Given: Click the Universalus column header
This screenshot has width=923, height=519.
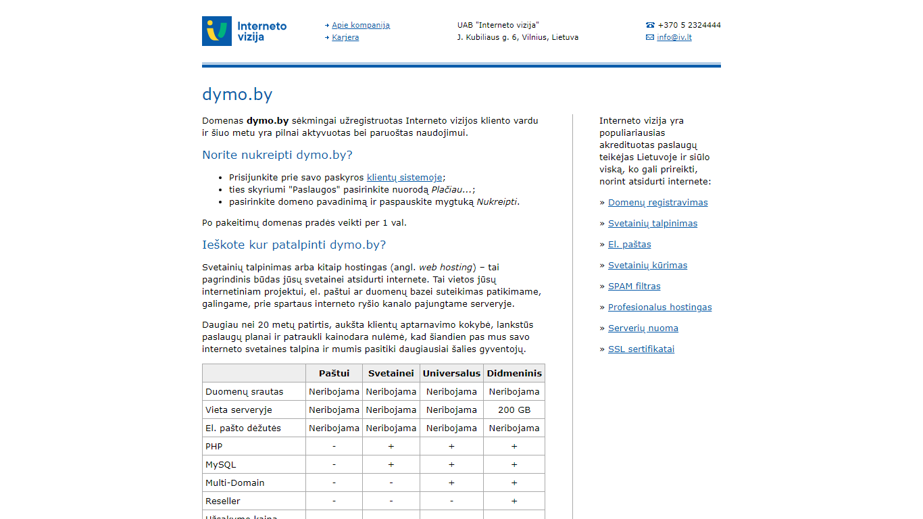Looking at the screenshot, I should 451,373.
